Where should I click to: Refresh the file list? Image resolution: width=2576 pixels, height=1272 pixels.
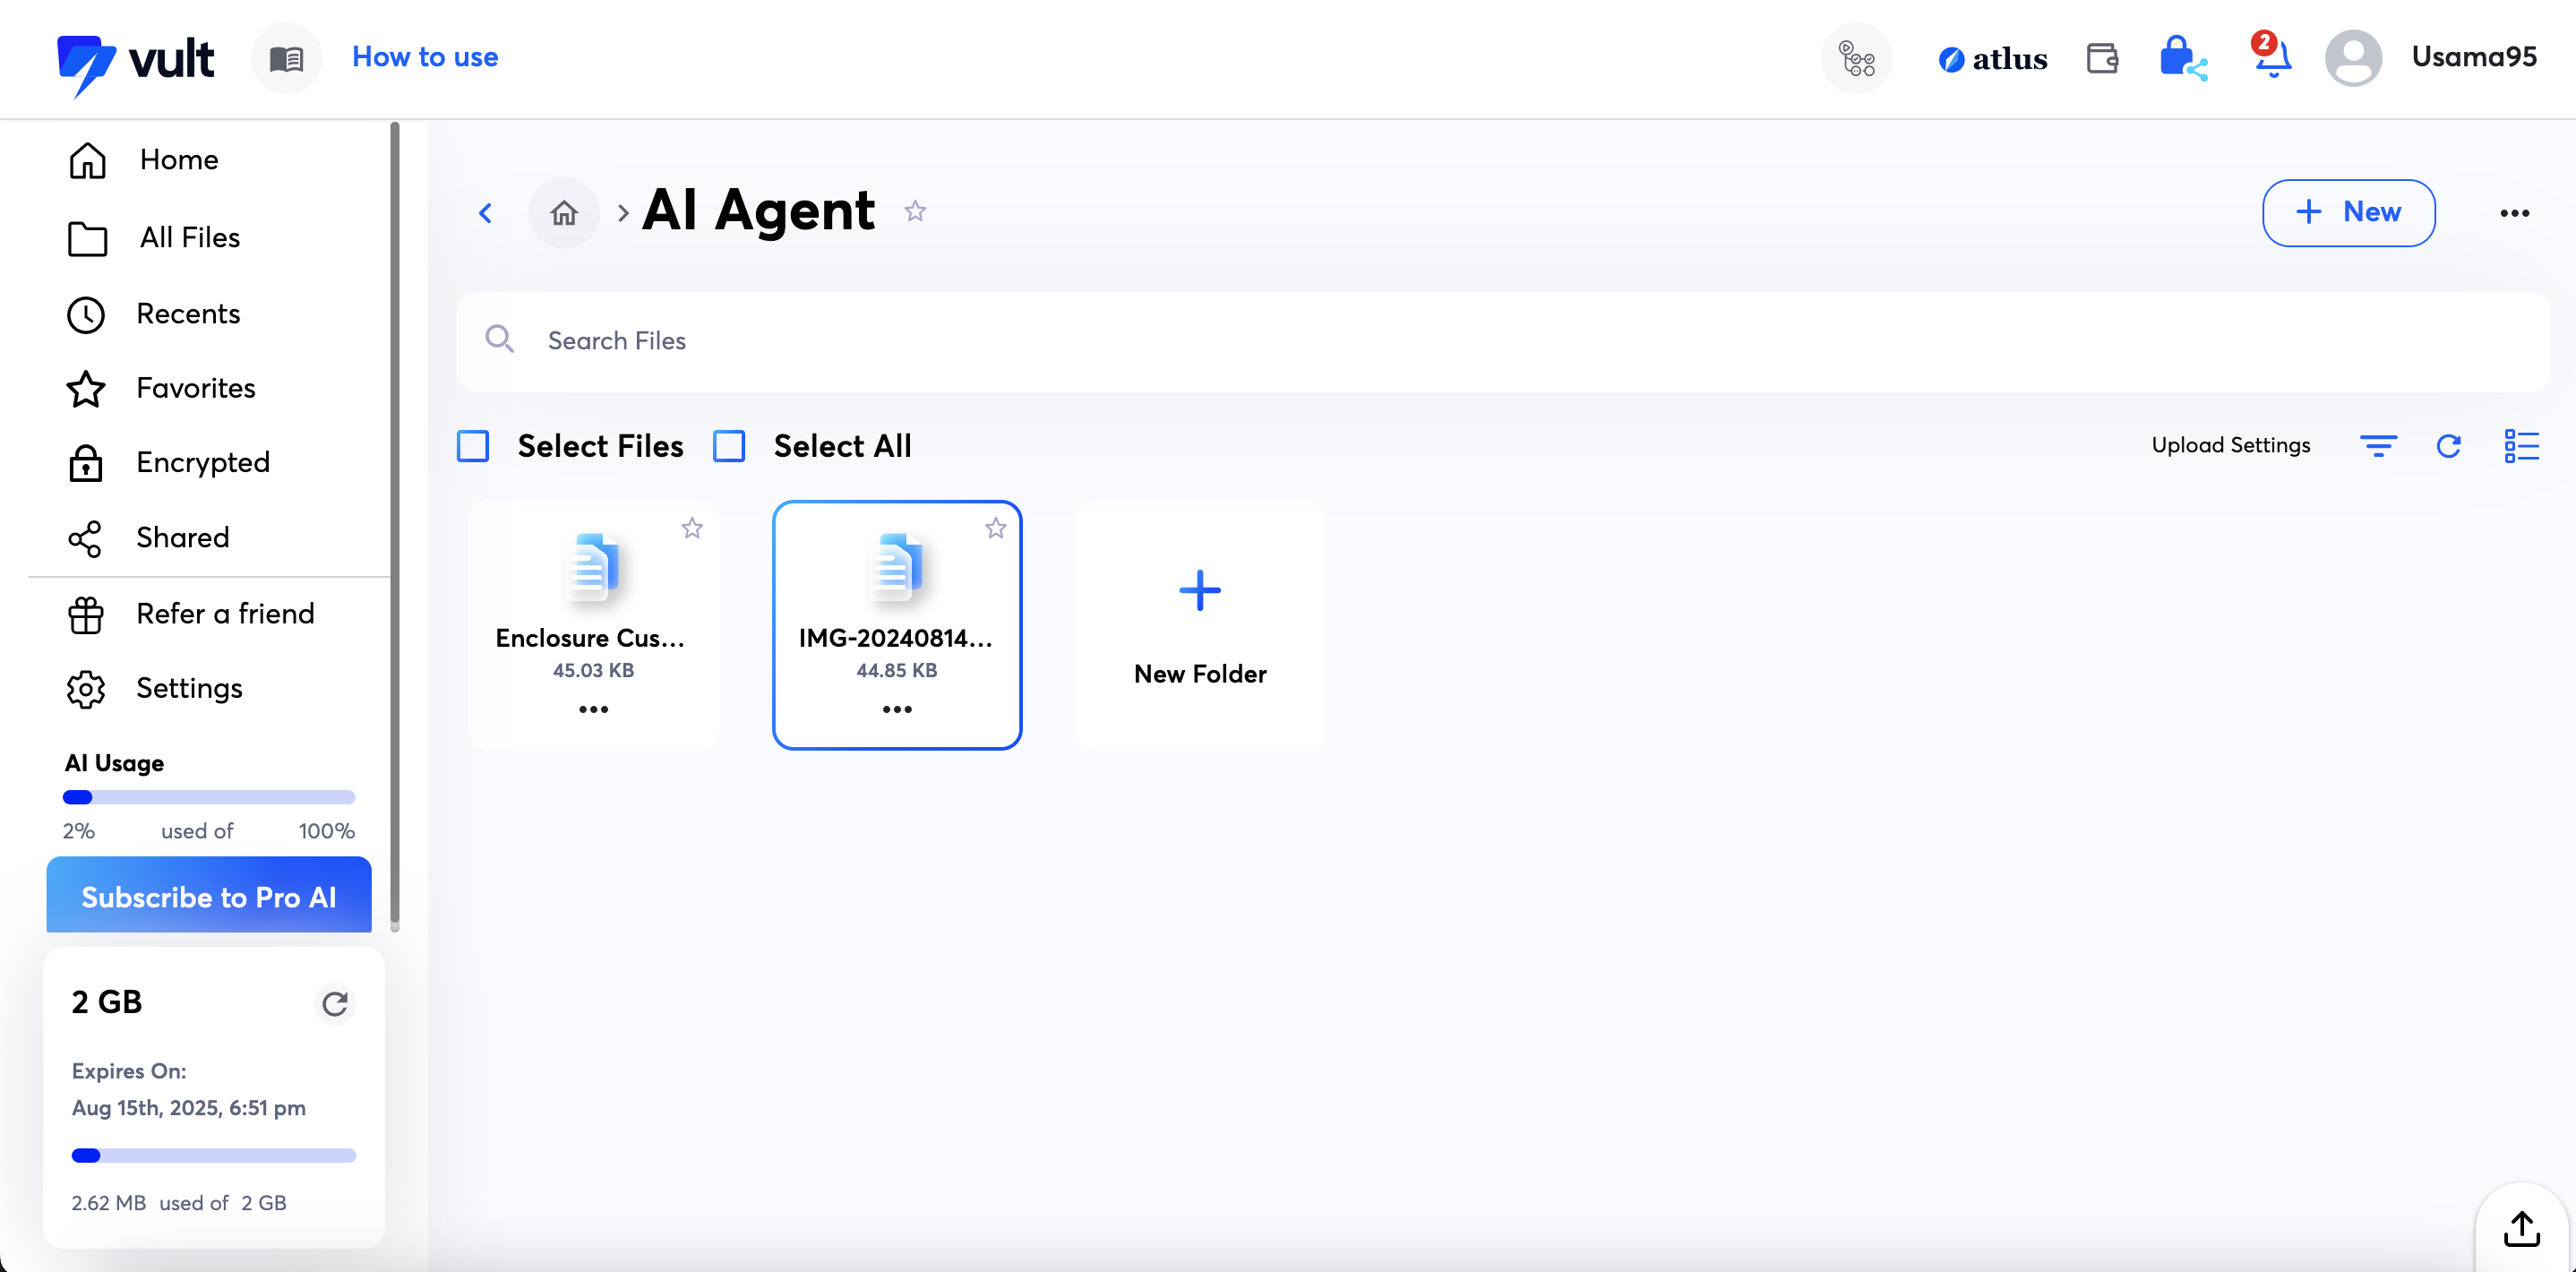[x=2448, y=446]
